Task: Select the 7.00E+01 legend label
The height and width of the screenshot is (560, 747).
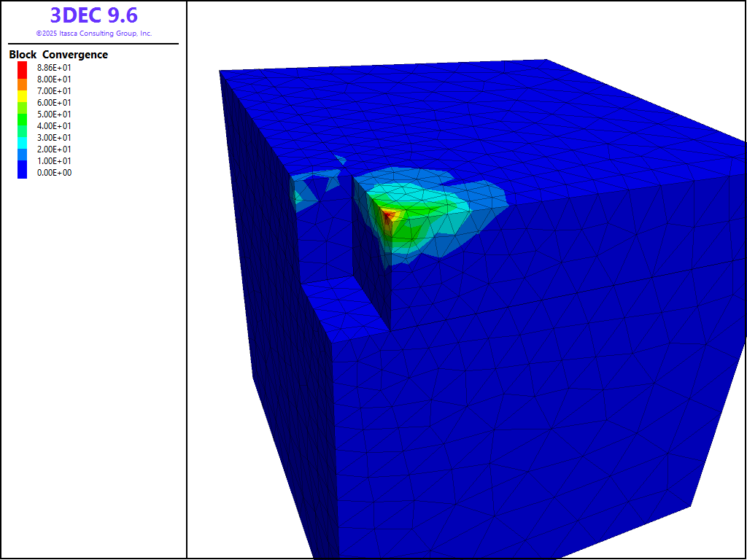Action: point(54,90)
